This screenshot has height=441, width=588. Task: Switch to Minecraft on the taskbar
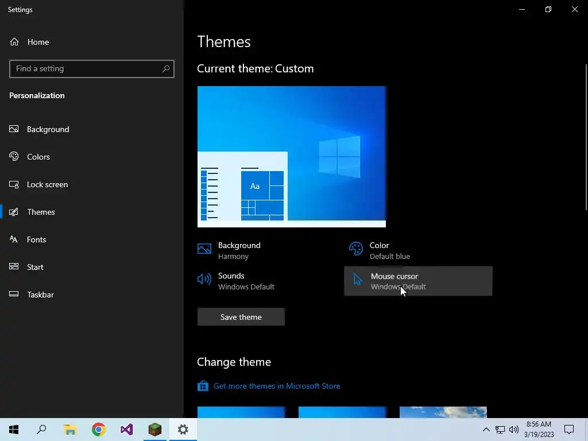pos(155,430)
